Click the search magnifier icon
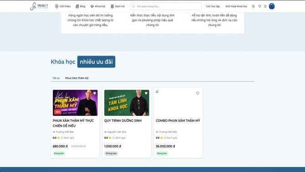Screen dimensions: 305x172 coord(134,6)
